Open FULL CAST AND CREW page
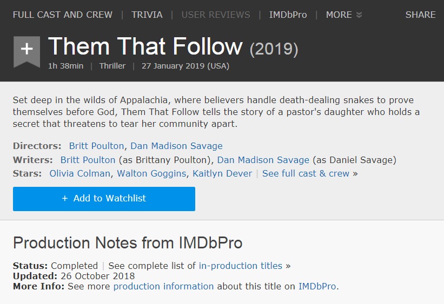This screenshot has height=304, width=444. [63, 15]
